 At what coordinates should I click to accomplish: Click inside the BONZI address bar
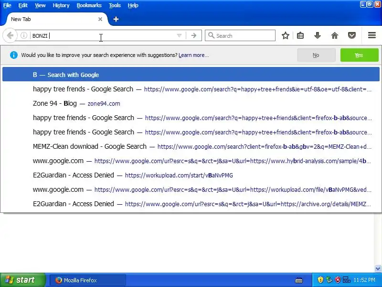pyautogui.click(x=102, y=35)
